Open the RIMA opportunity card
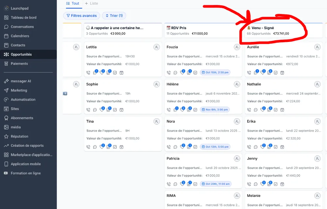Screen dimensions: 327x209 click(x=203, y=199)
